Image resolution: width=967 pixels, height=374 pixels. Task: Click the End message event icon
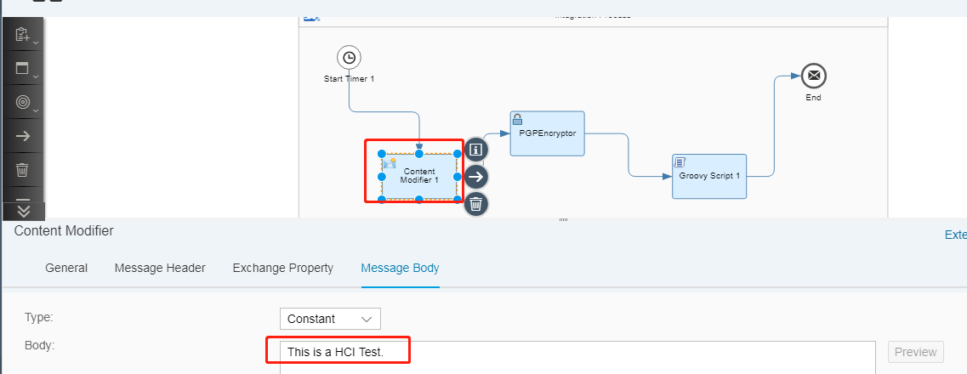click(x=814, y=76)
